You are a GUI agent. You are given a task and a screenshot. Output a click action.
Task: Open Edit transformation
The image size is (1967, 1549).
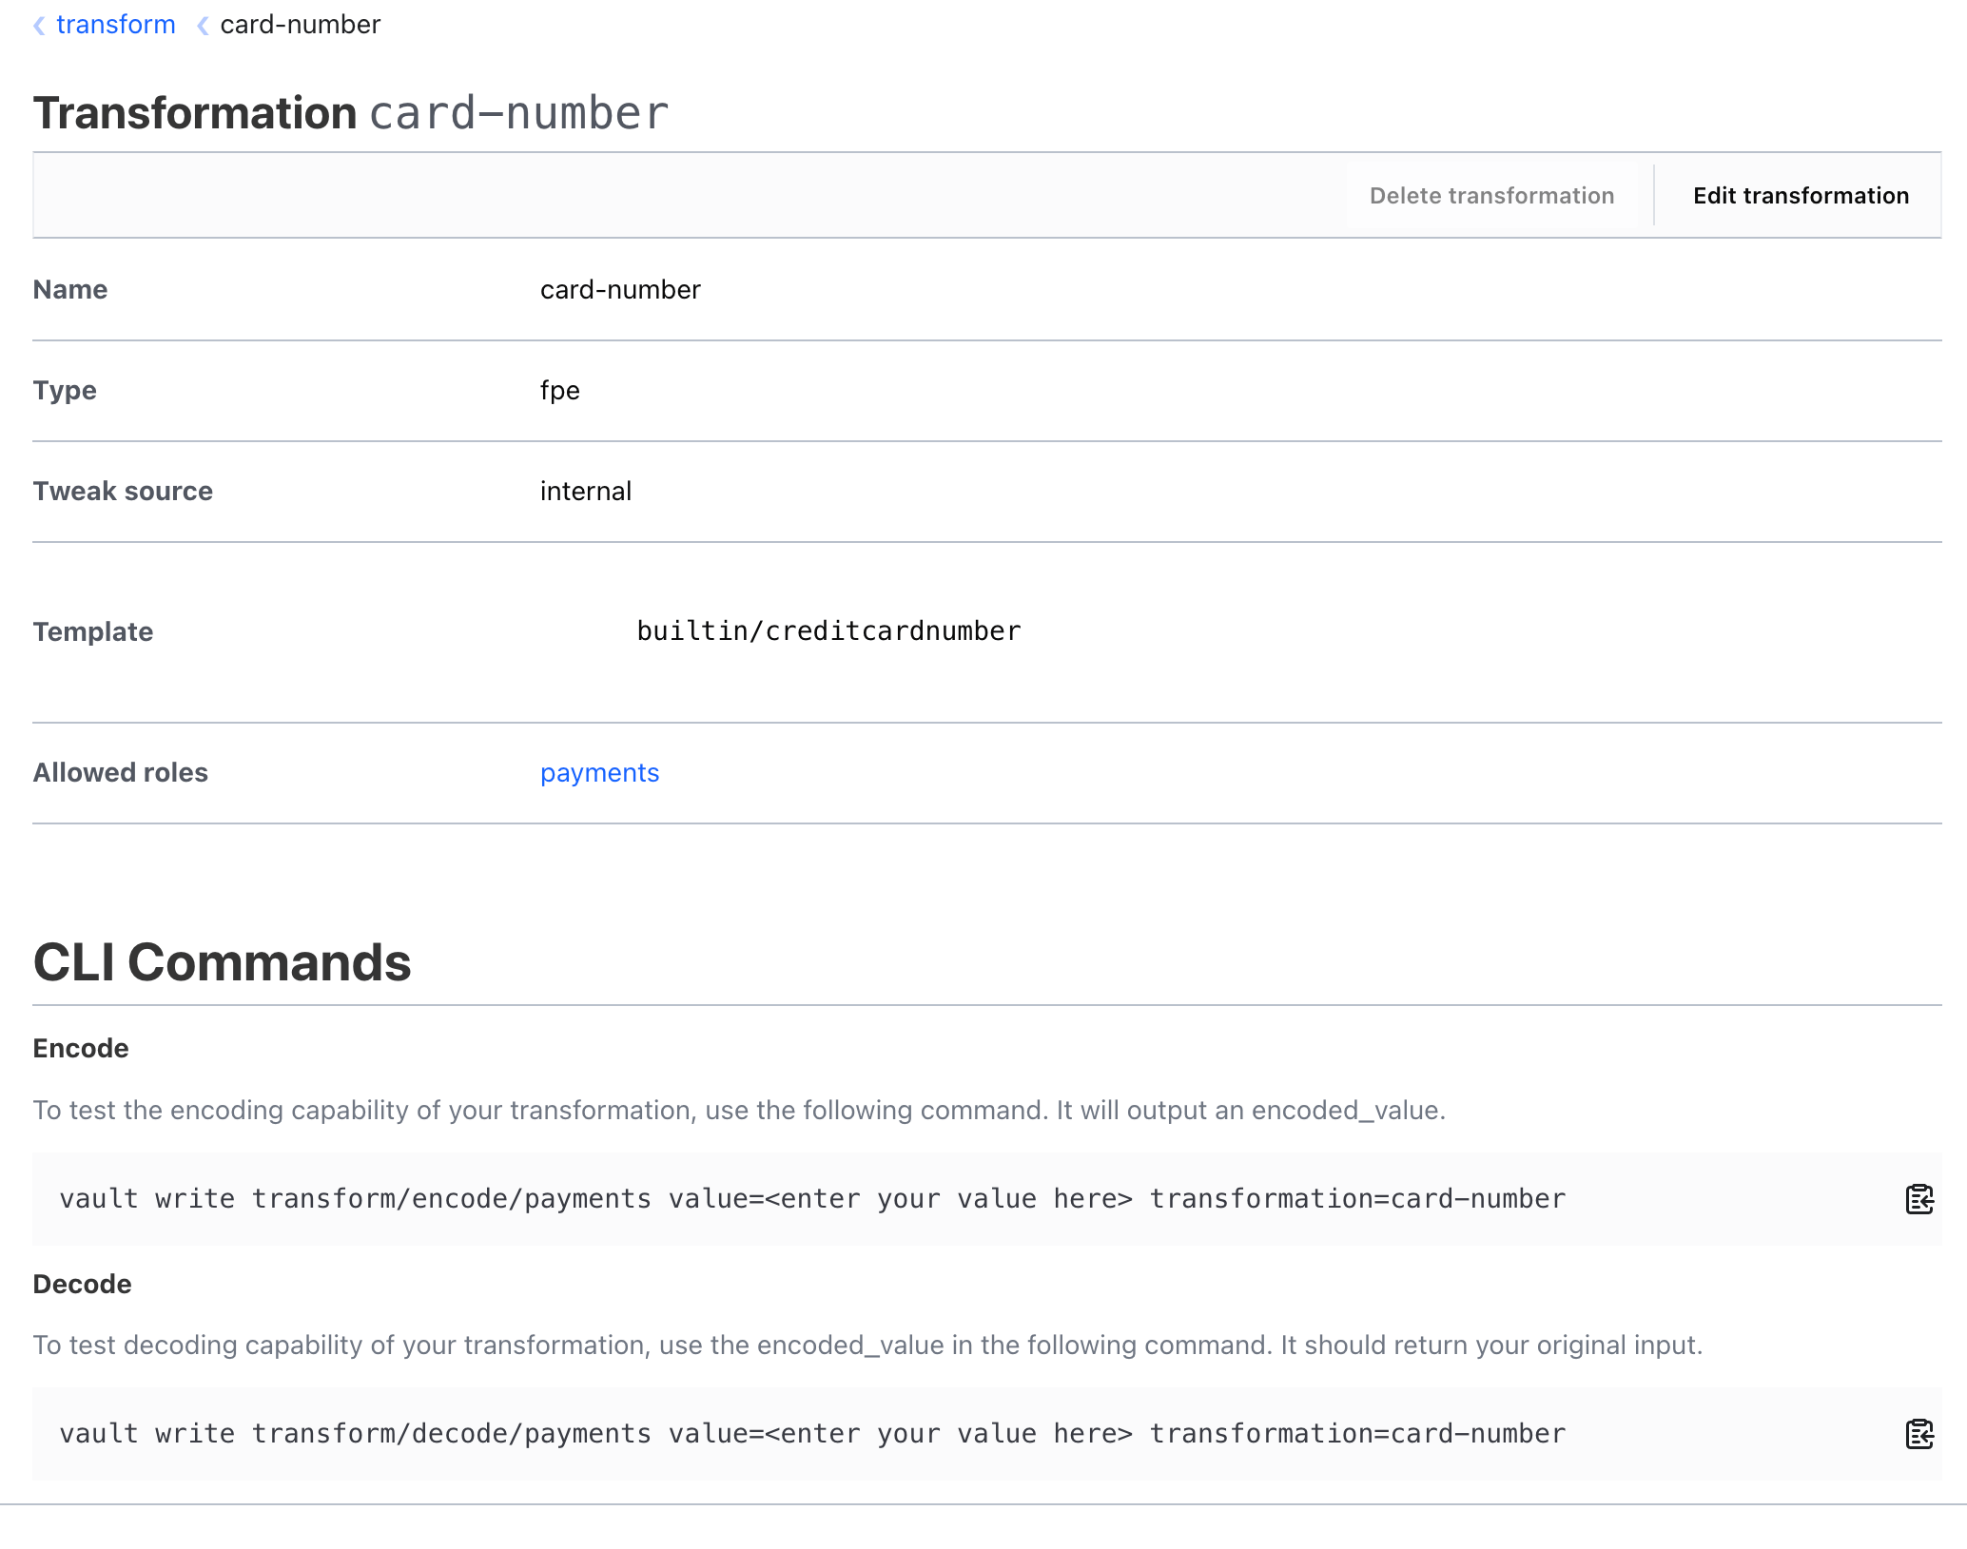coord(1801,195)
